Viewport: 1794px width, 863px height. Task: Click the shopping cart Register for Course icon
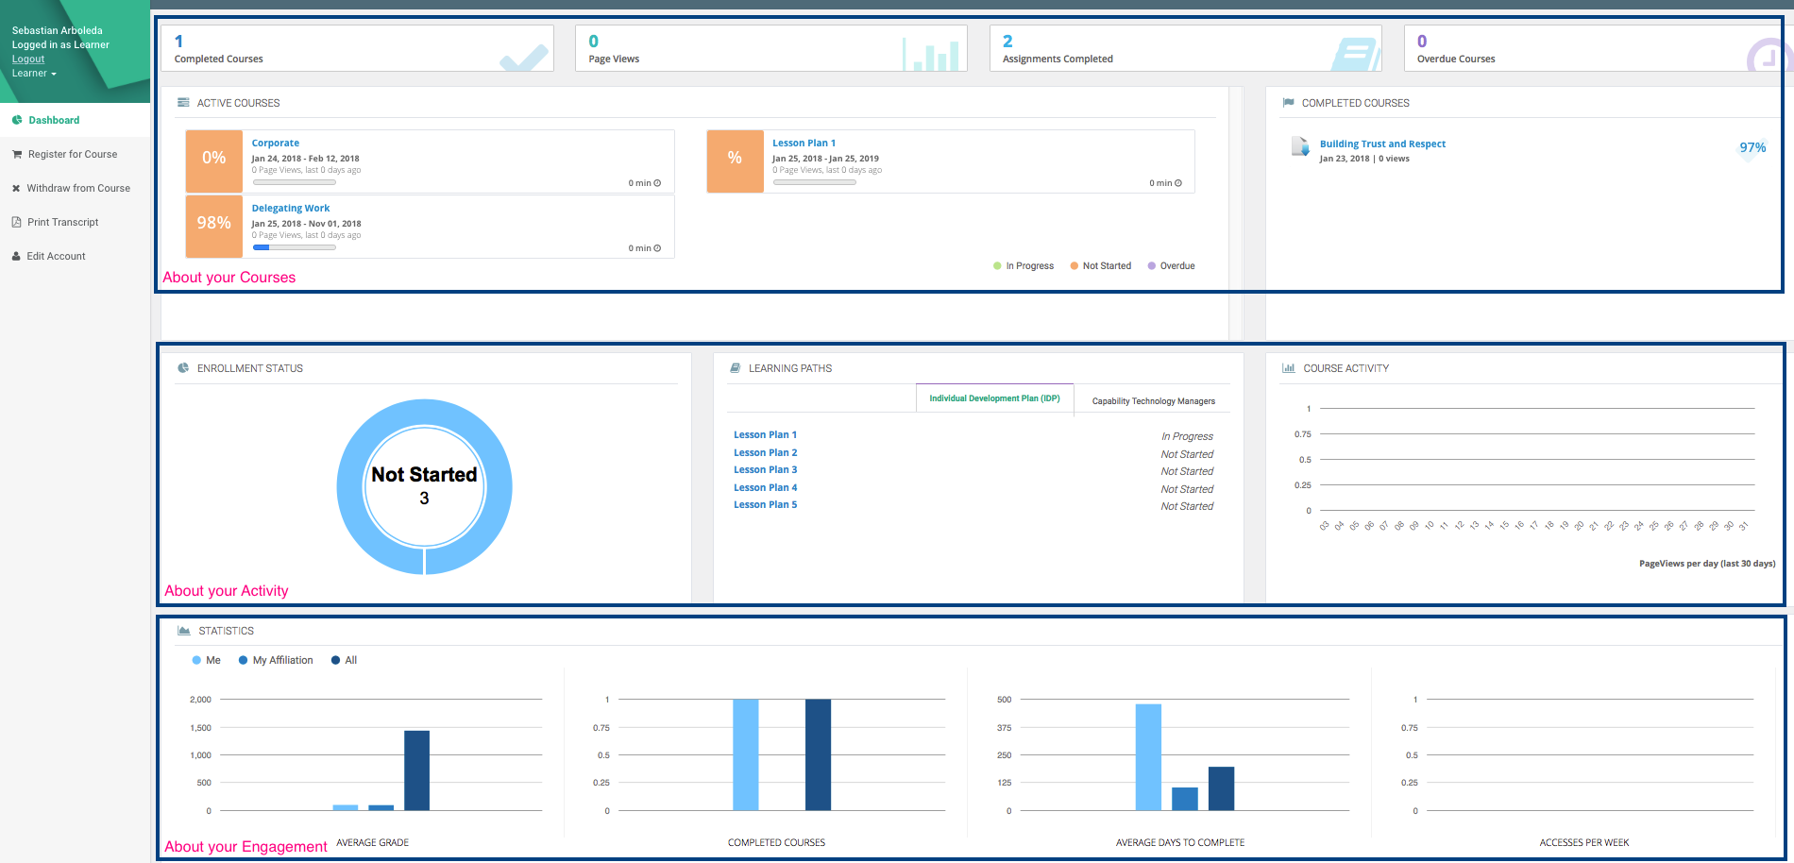[x=17, y=154]
